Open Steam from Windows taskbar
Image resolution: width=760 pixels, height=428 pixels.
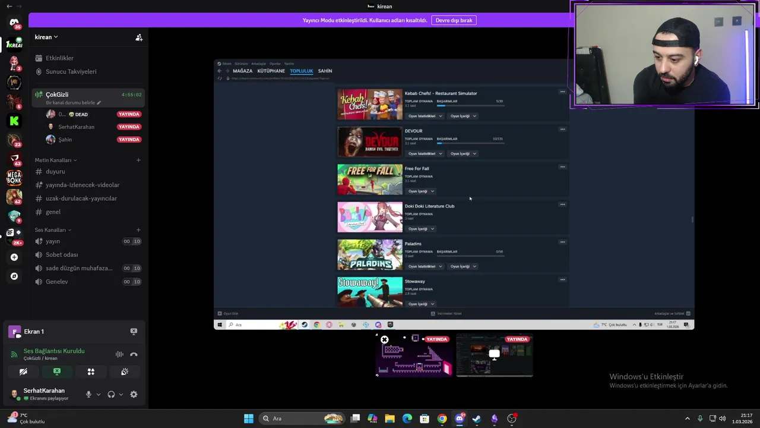(x=477, y=418)
